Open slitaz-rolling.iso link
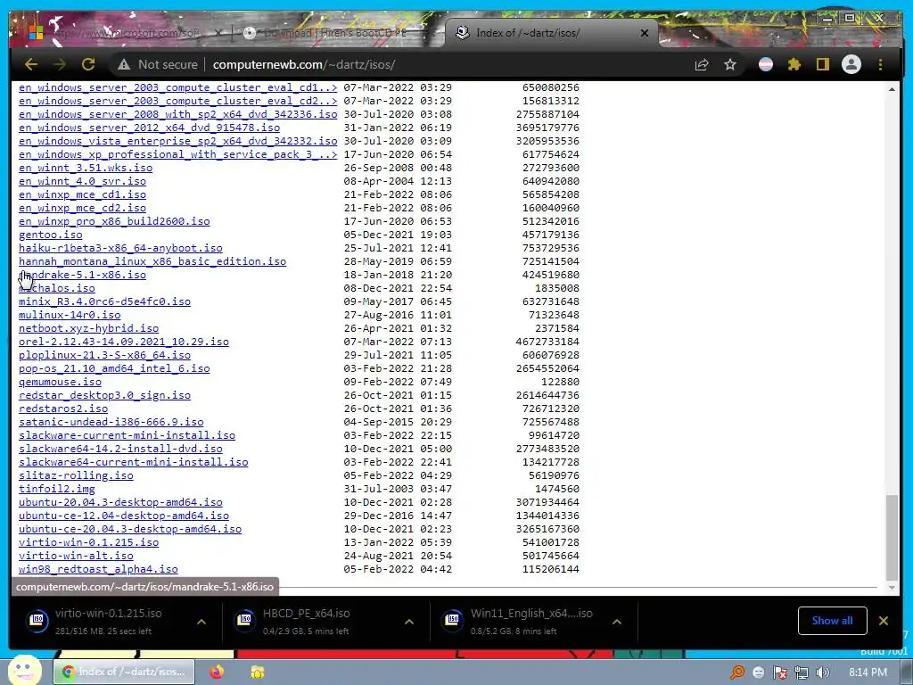 pyautogui.click(x=77, y=476)
